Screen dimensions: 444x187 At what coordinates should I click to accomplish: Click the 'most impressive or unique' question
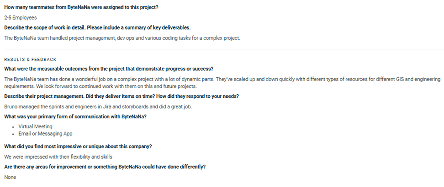(x=78, y=147)
